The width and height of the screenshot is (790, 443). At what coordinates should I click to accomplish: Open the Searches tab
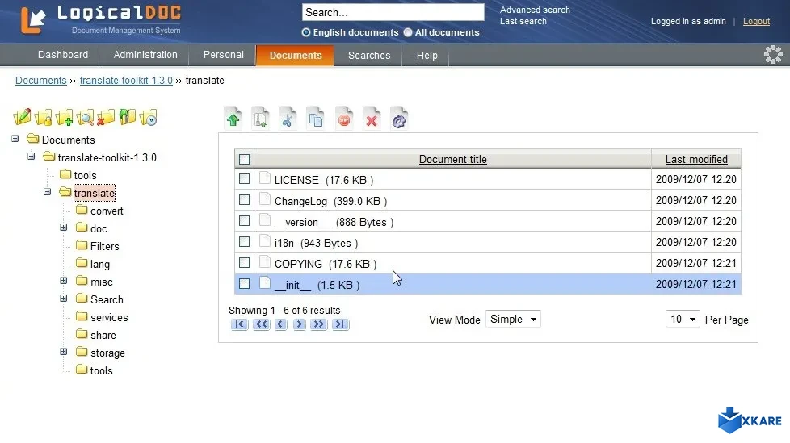369,56
